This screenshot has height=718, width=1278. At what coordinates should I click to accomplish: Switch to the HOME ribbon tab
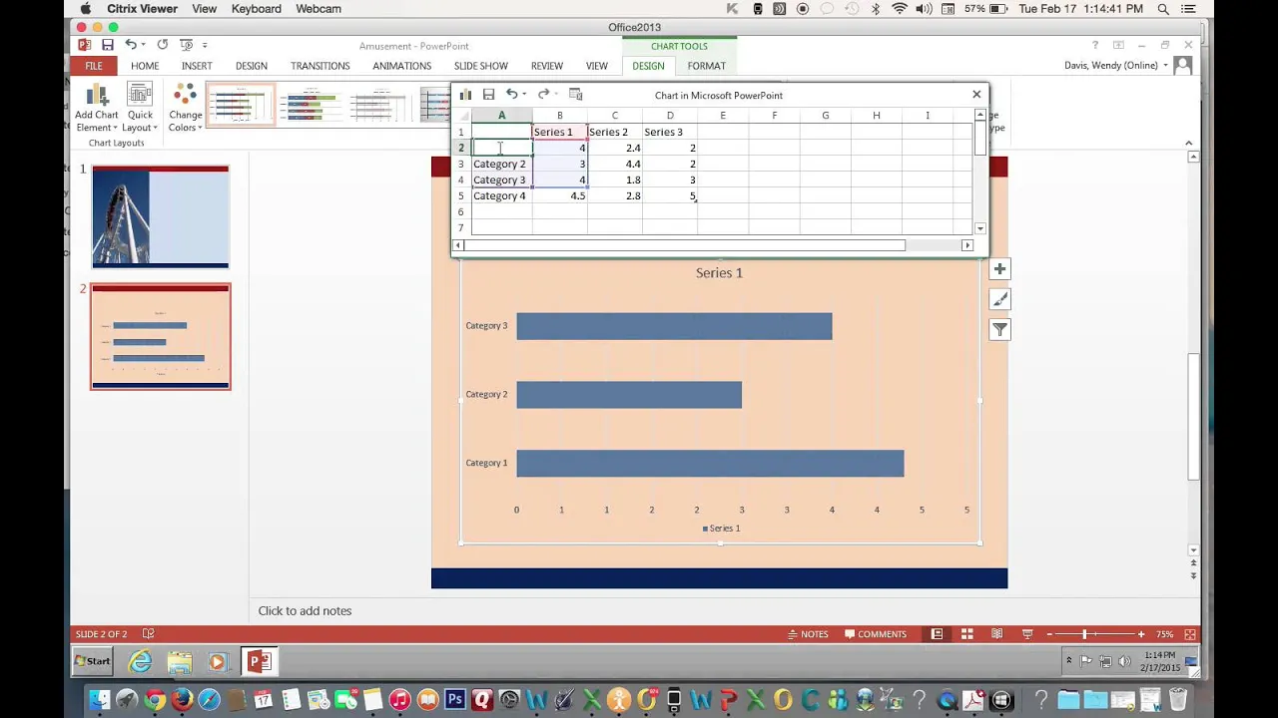click(145, 66)
